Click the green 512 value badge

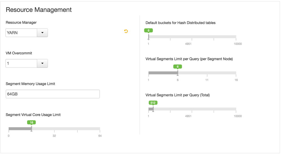point(153,103)
